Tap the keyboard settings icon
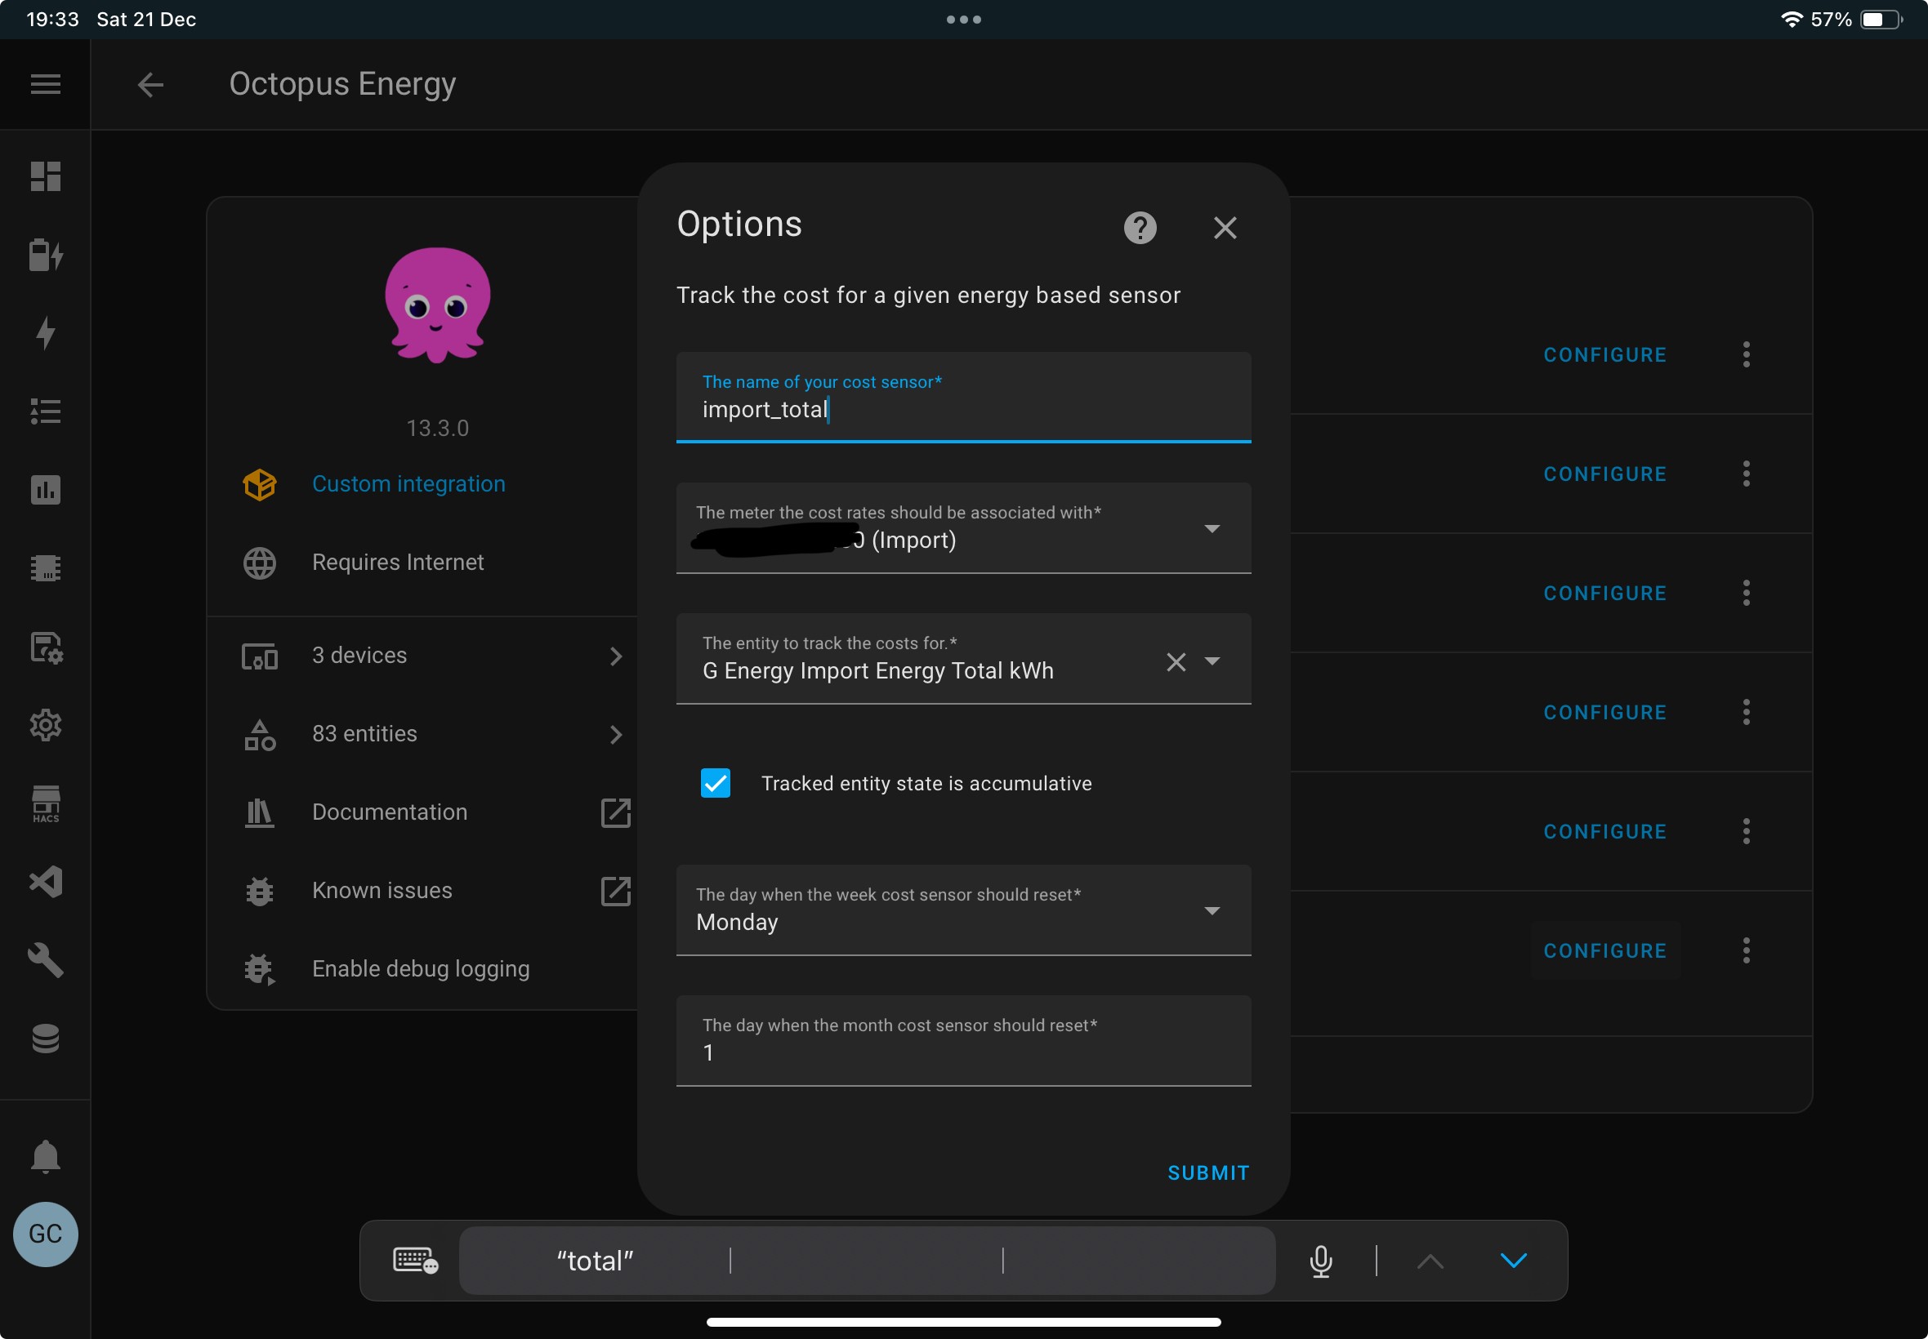This screenshot has height=1339, width=1928. (x=416, y=1260)
